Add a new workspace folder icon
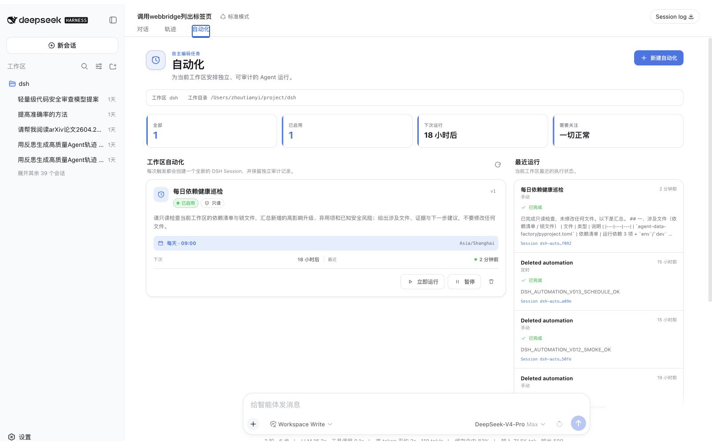Screen dimensions: 712x445 pos(113,66)
